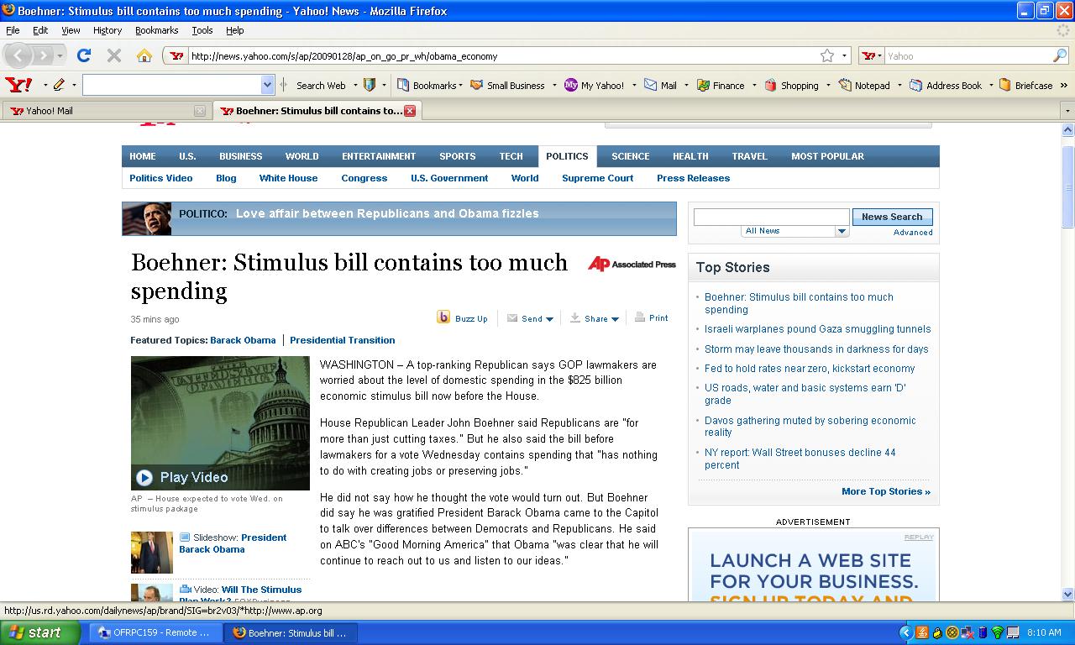Image resolution: width=1075 pixels, height=645 pixels.
Task: Open the More Top Stories link
Action: [x=885, y=491]
